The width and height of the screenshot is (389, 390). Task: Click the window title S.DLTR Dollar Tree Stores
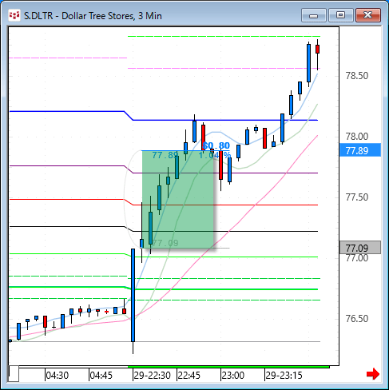click(93, 16)
